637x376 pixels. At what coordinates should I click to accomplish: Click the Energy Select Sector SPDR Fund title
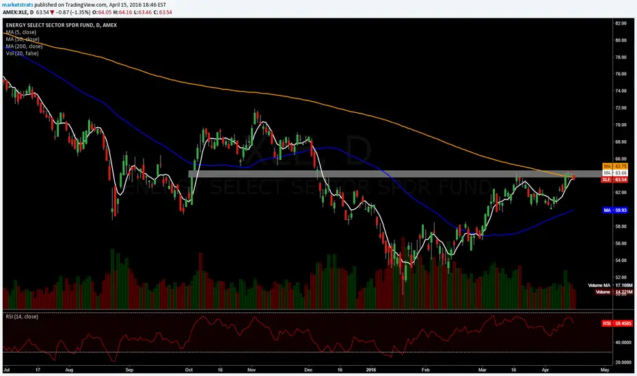point(62,25)
